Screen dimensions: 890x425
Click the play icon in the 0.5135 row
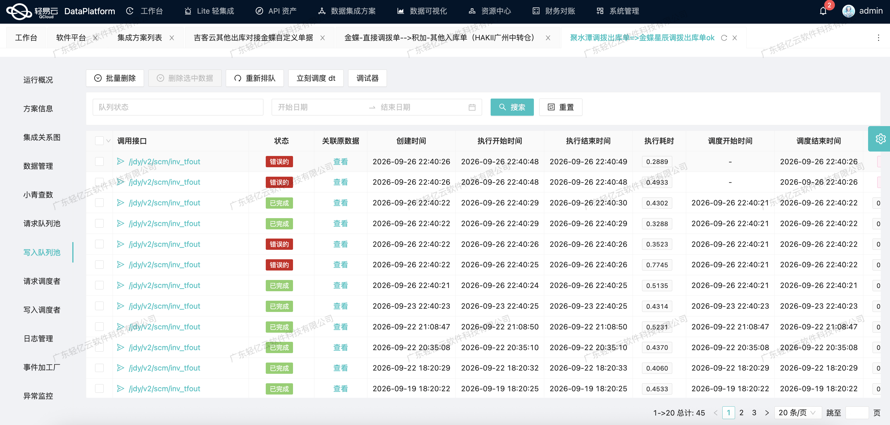click(120, 285)
